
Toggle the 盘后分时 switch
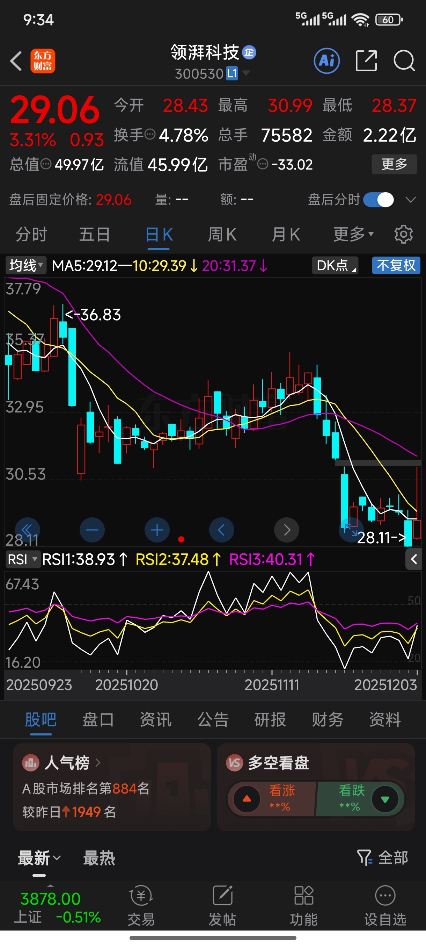[379, 200]
